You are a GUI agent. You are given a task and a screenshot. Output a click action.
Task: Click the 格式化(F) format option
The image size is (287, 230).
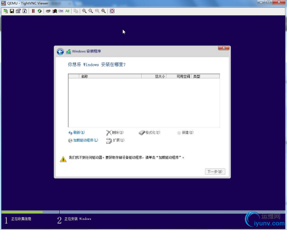pyautogui.click(x=153, y=132)
